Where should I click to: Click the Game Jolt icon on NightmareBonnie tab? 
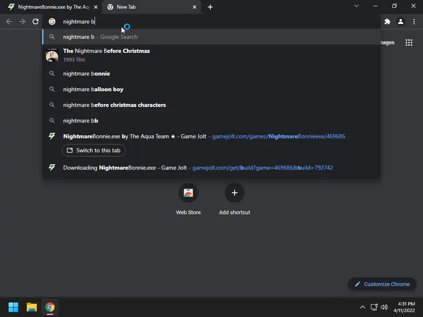[11, 7]
